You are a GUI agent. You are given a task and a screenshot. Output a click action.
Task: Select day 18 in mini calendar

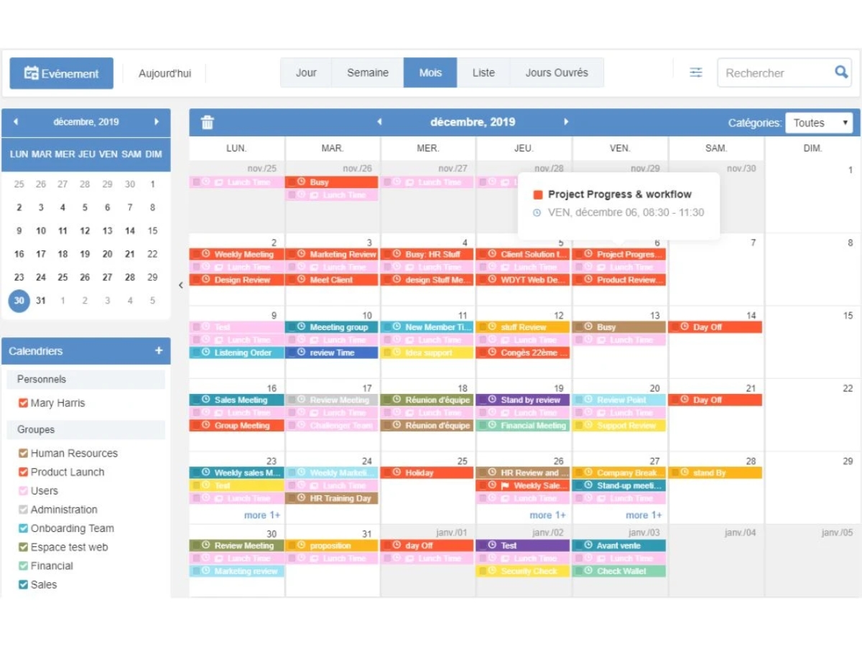[x=63, y=254]
